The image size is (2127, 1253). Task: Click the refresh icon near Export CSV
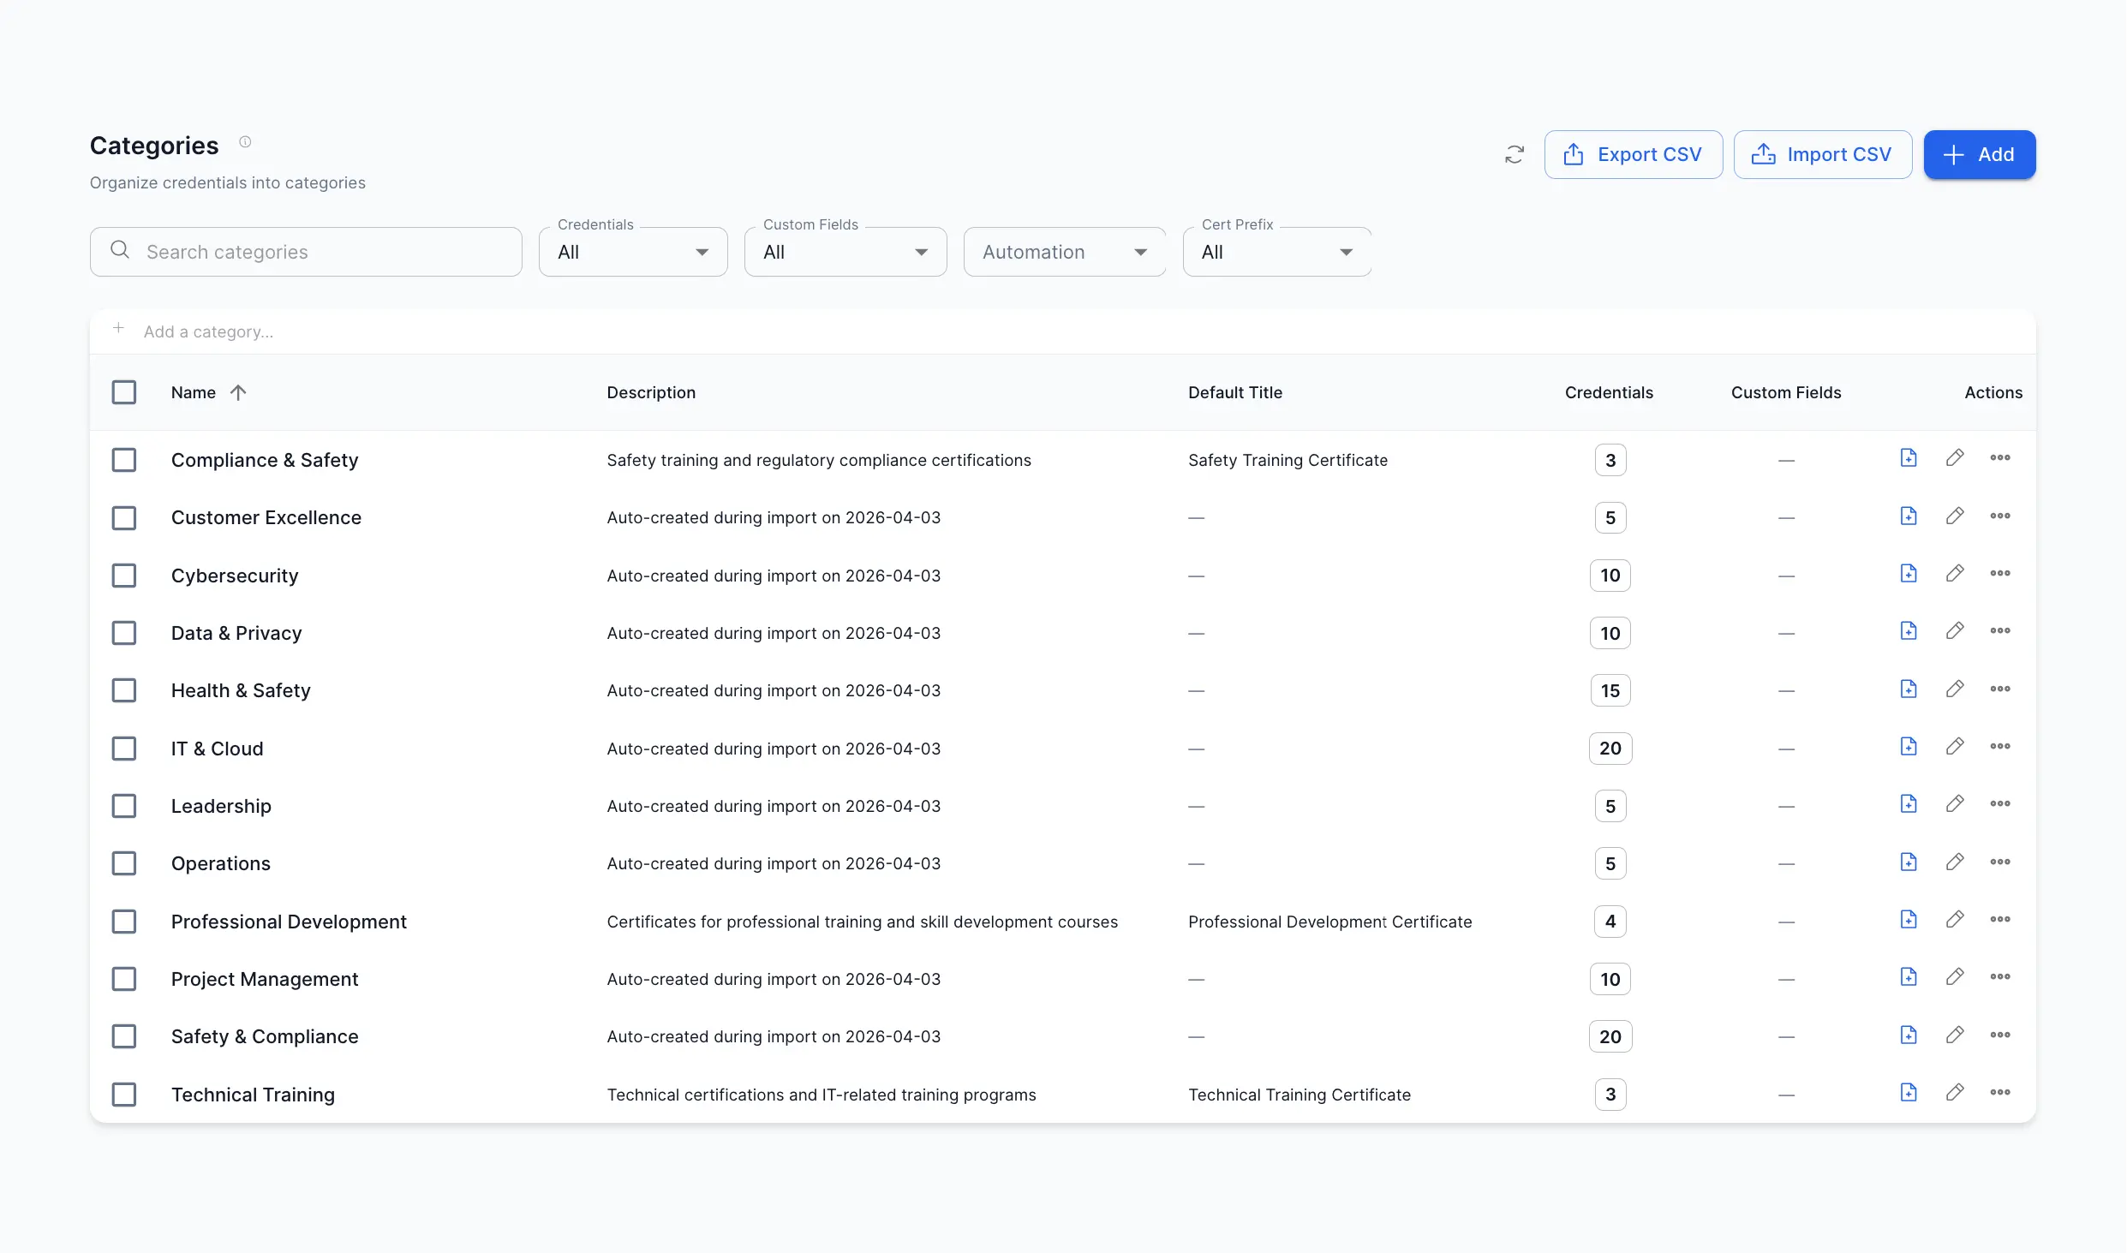[1515, 154]
